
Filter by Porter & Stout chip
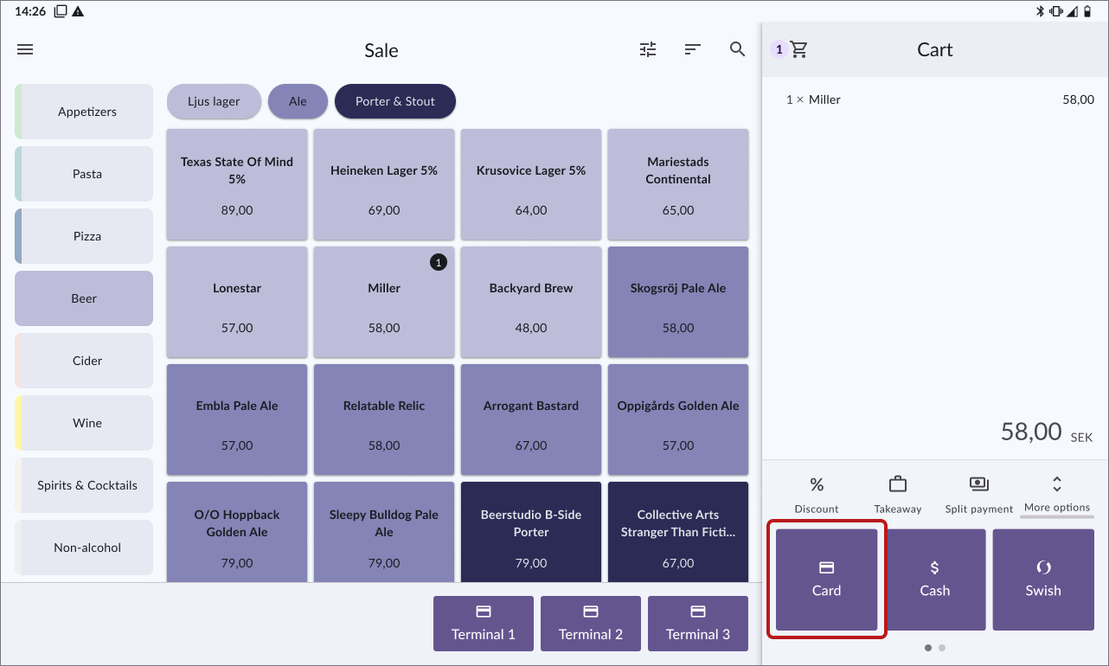395,101
